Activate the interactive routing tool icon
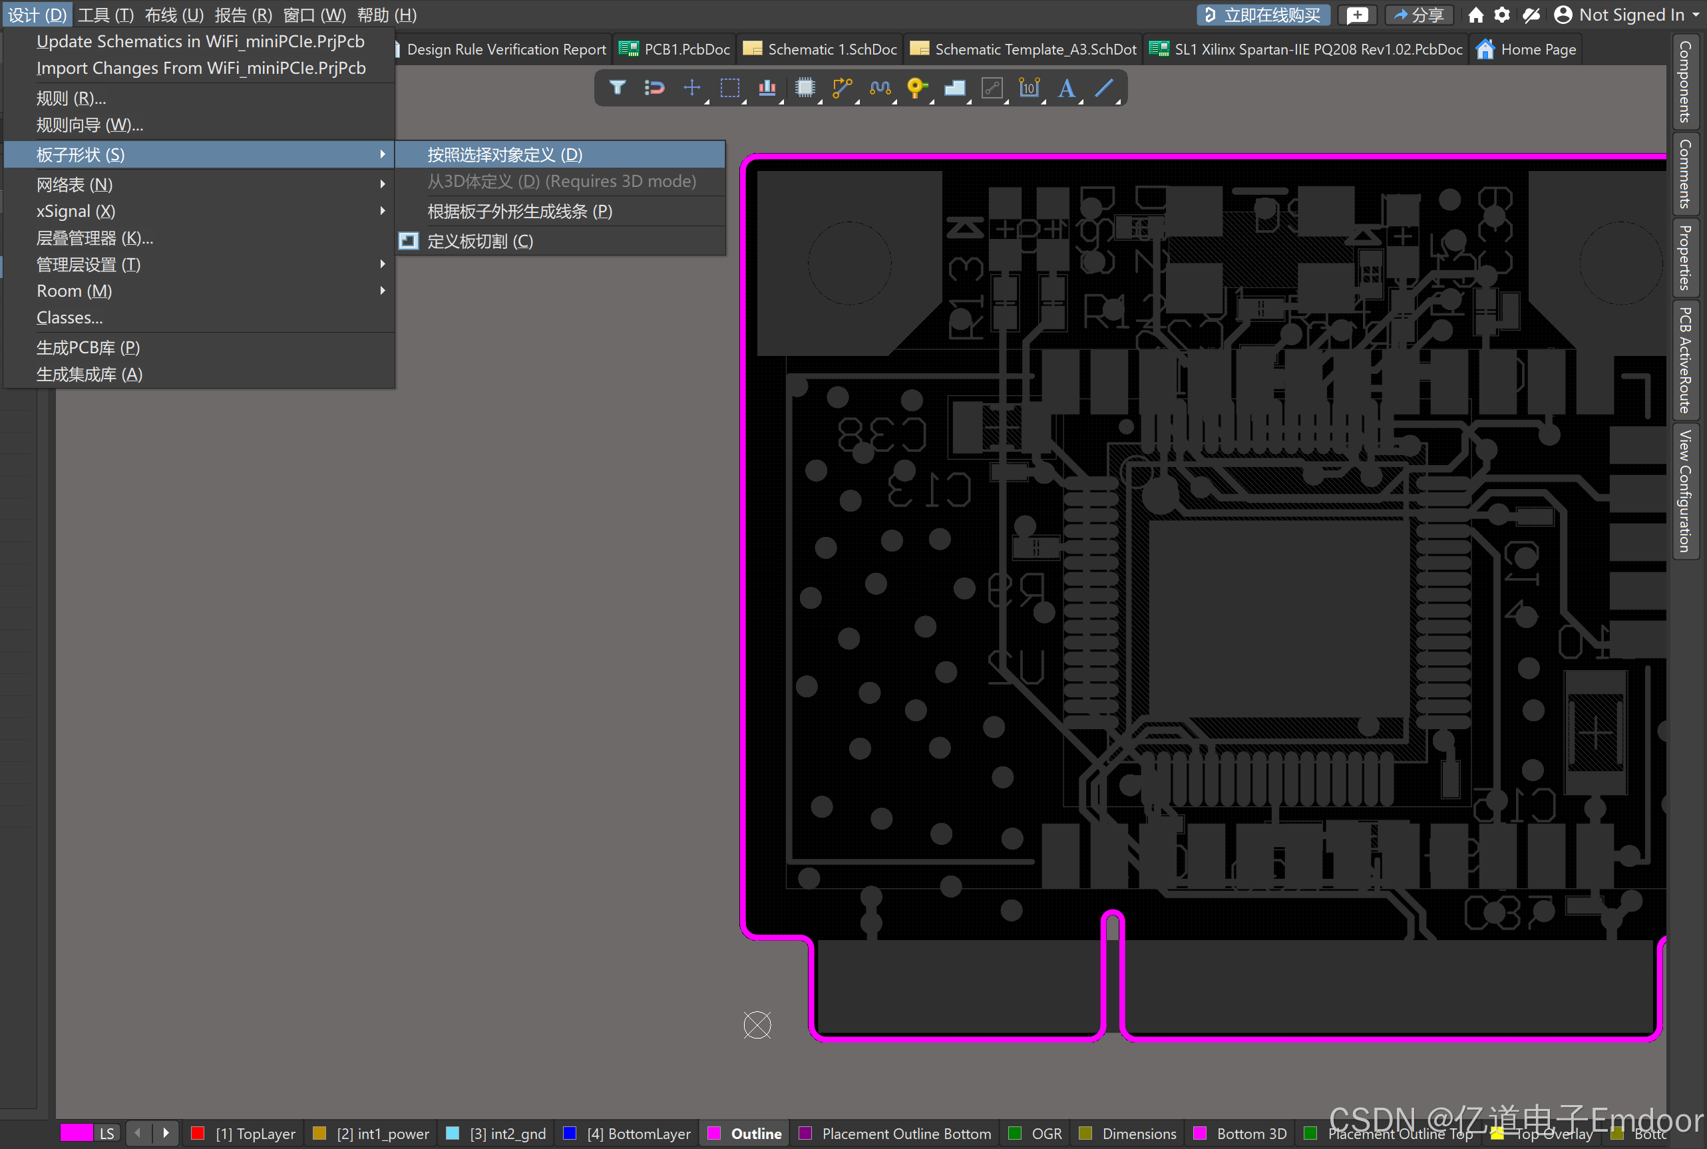The width and height of the screenshot is (1707, 1149). (x=842, y=88)
